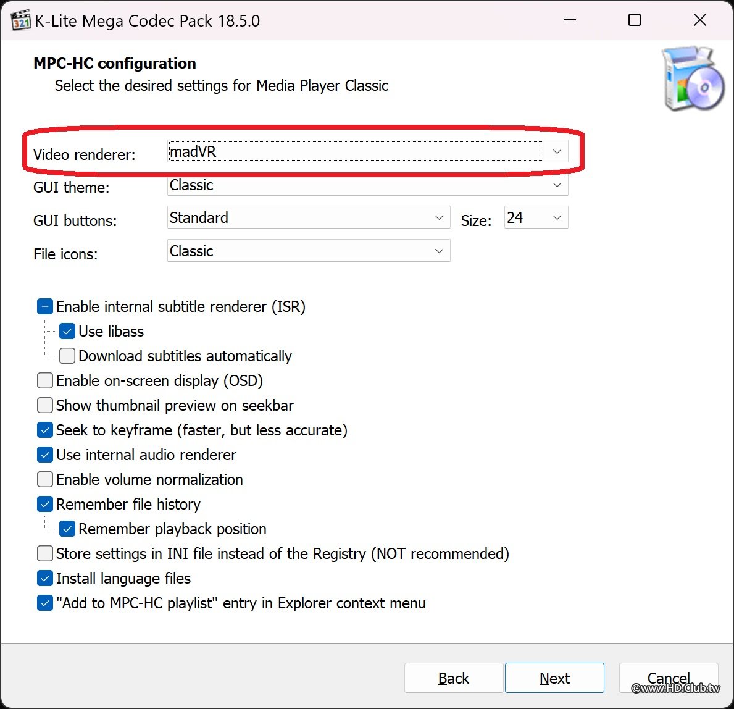Enable Download subtitles automatically
734x709 pixels.
67,356
